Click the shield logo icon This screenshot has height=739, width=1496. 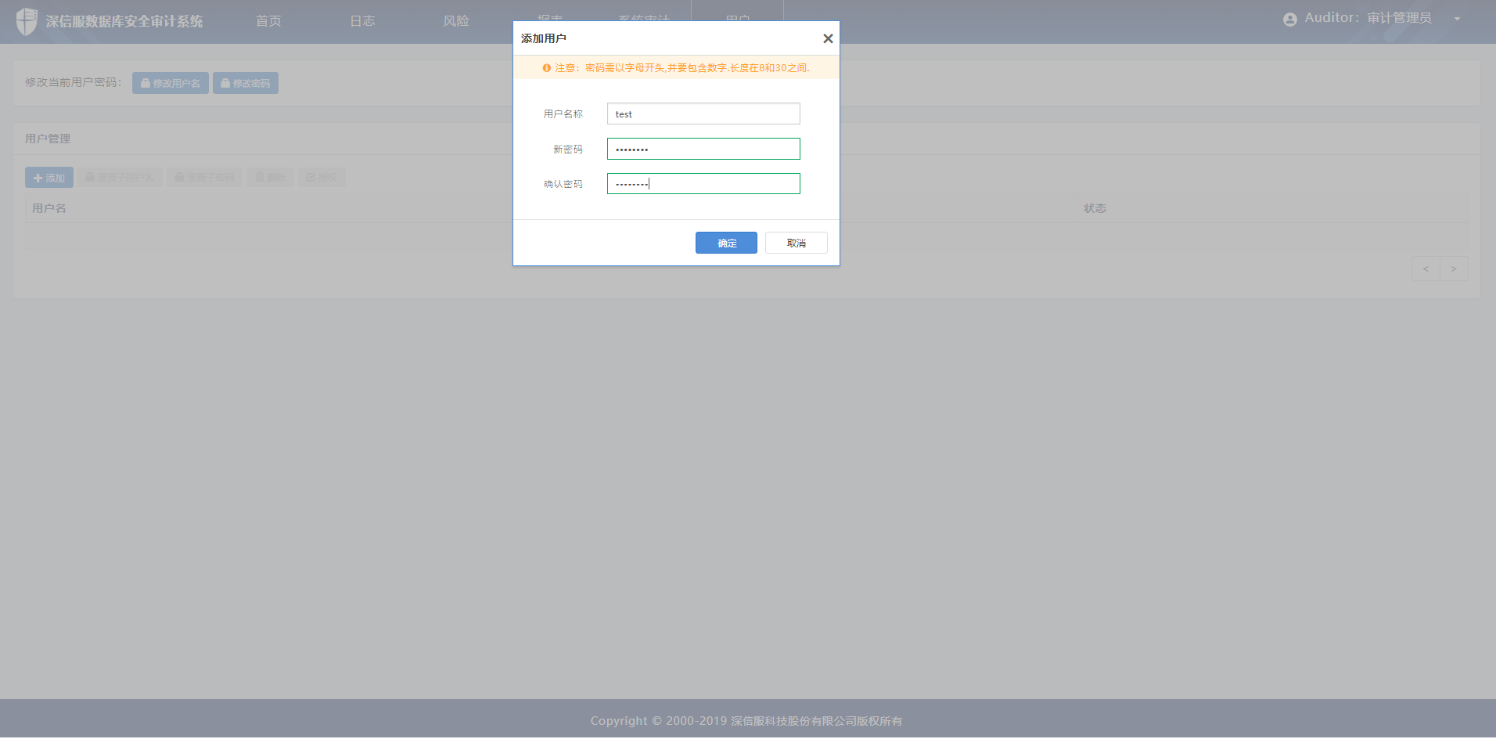click(x=27, y=21)
